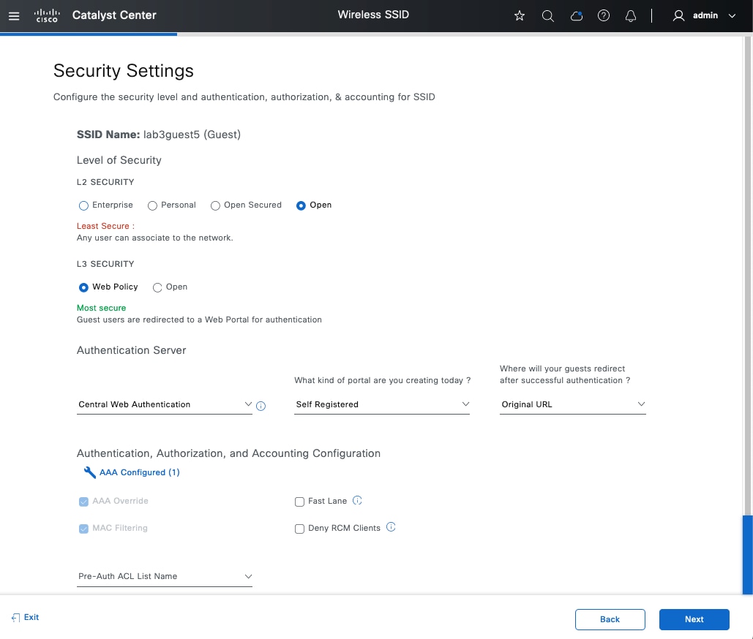Open the help question mark icon

coord(604,15)
